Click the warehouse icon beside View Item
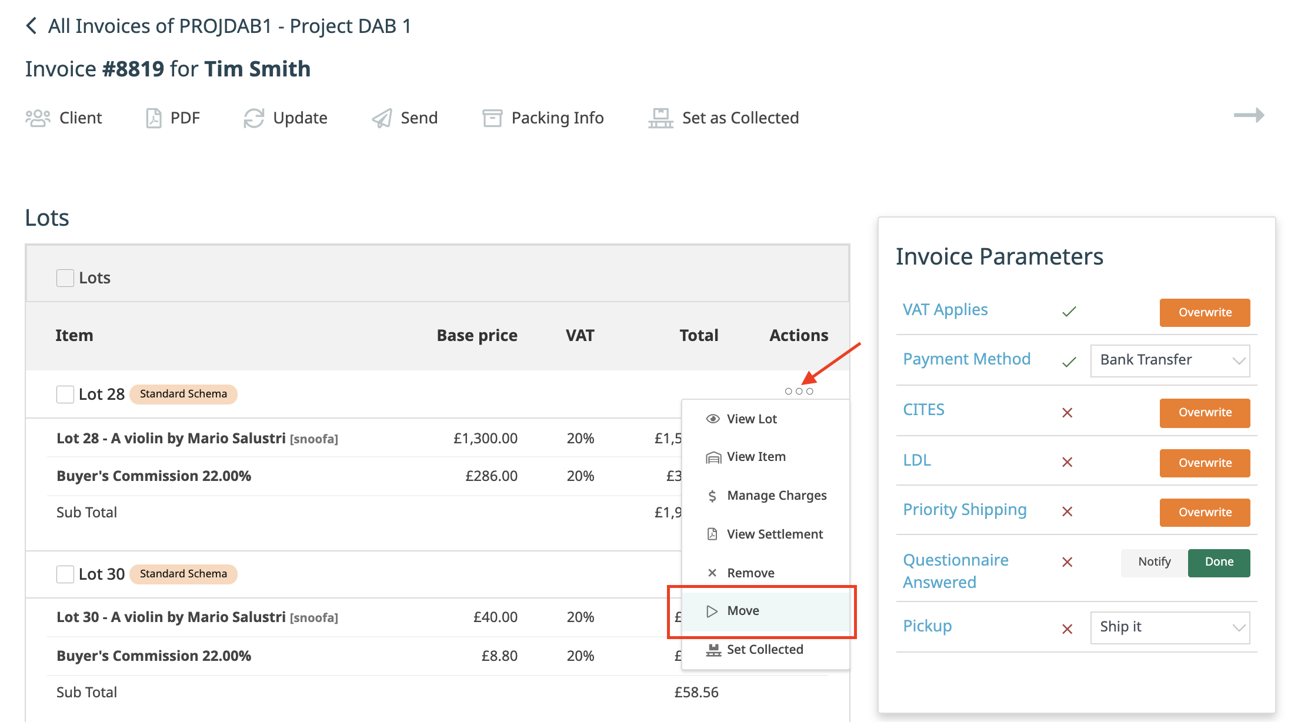 pyautogui.click(x=713, y=457)
